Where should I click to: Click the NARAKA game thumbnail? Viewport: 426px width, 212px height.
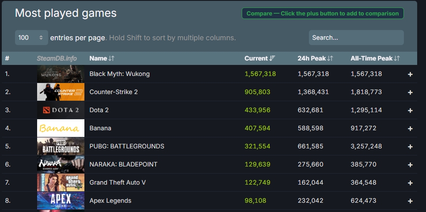[x=61, y=164]
